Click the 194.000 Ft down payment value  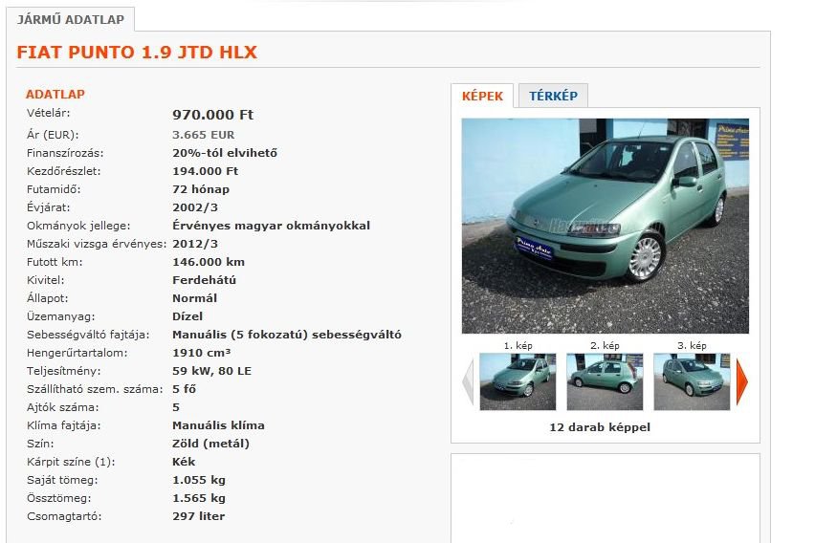[205, 171]
